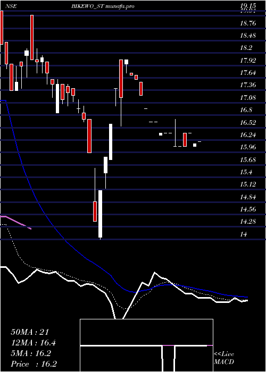The width and height of the screenshot is (266, 372).
Task: Click the tall white candle bottoming near 14
Action: click(100, 214)
